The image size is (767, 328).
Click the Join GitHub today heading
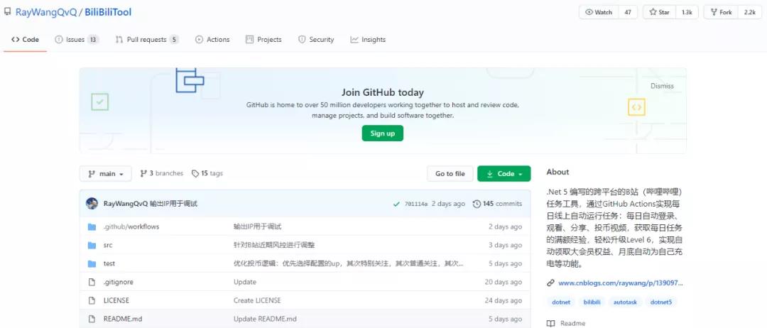click(383, 92)
